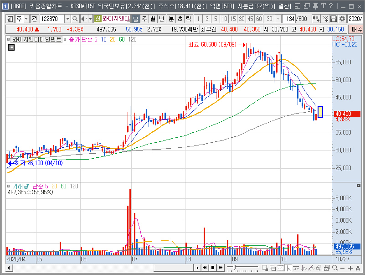Screen dimensions: 365x275
Task: Click the wavy line with overline icon
Action: [x=296, y=268]
